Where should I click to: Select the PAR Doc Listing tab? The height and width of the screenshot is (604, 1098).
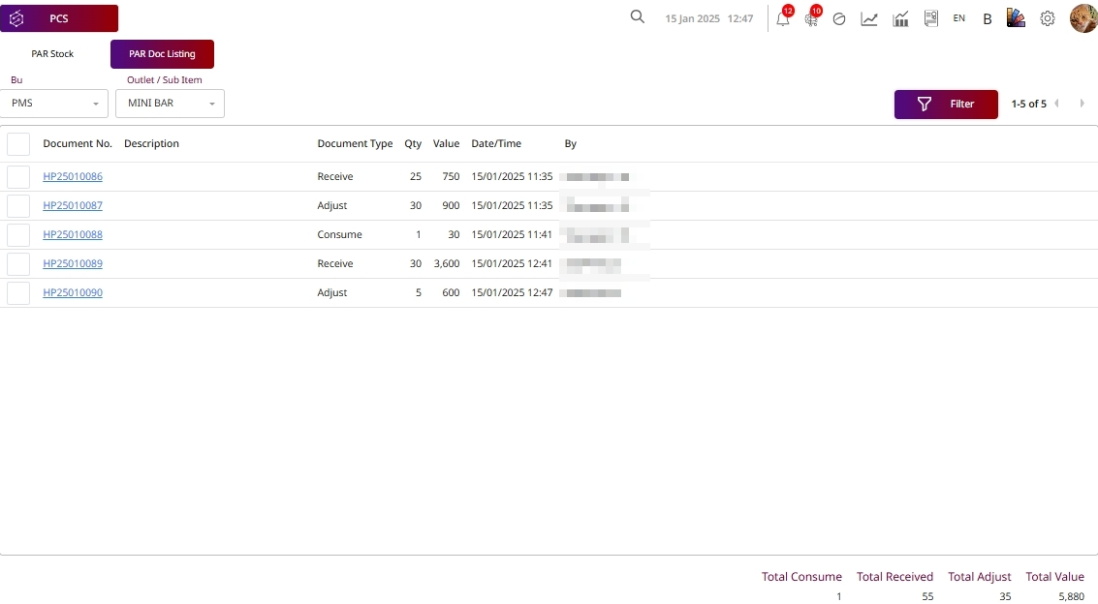(x=162, y=54)
